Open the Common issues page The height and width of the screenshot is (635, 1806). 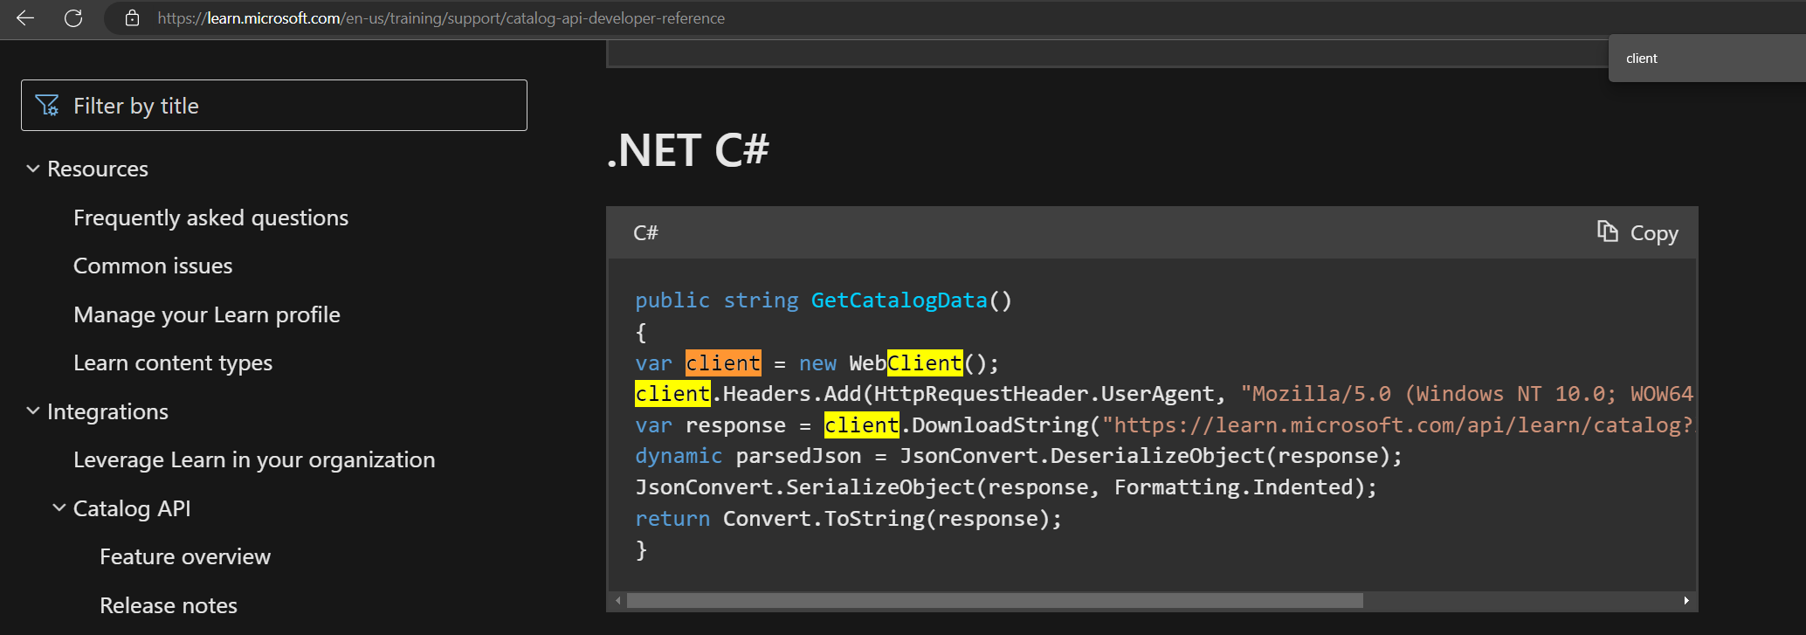[x=153, y=266]
